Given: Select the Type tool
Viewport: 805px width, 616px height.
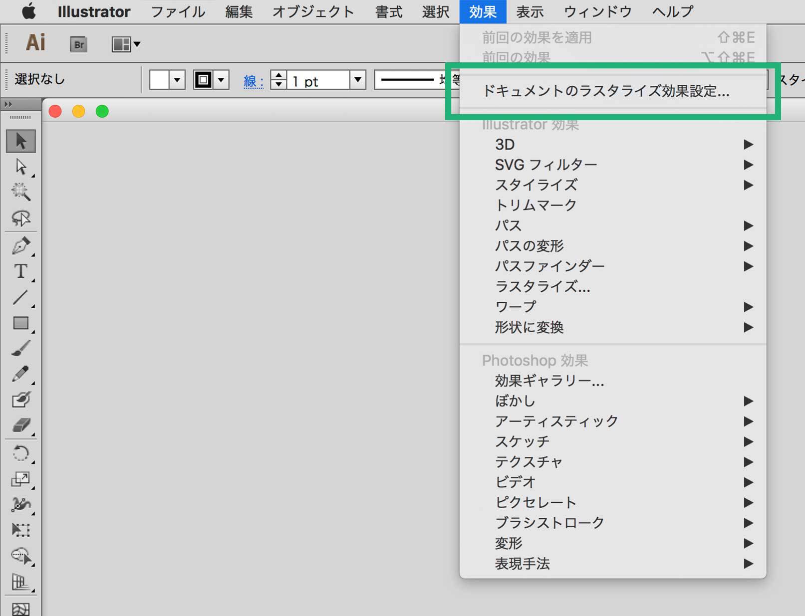Looking at the screenshot, I should (x=20, y=271).
